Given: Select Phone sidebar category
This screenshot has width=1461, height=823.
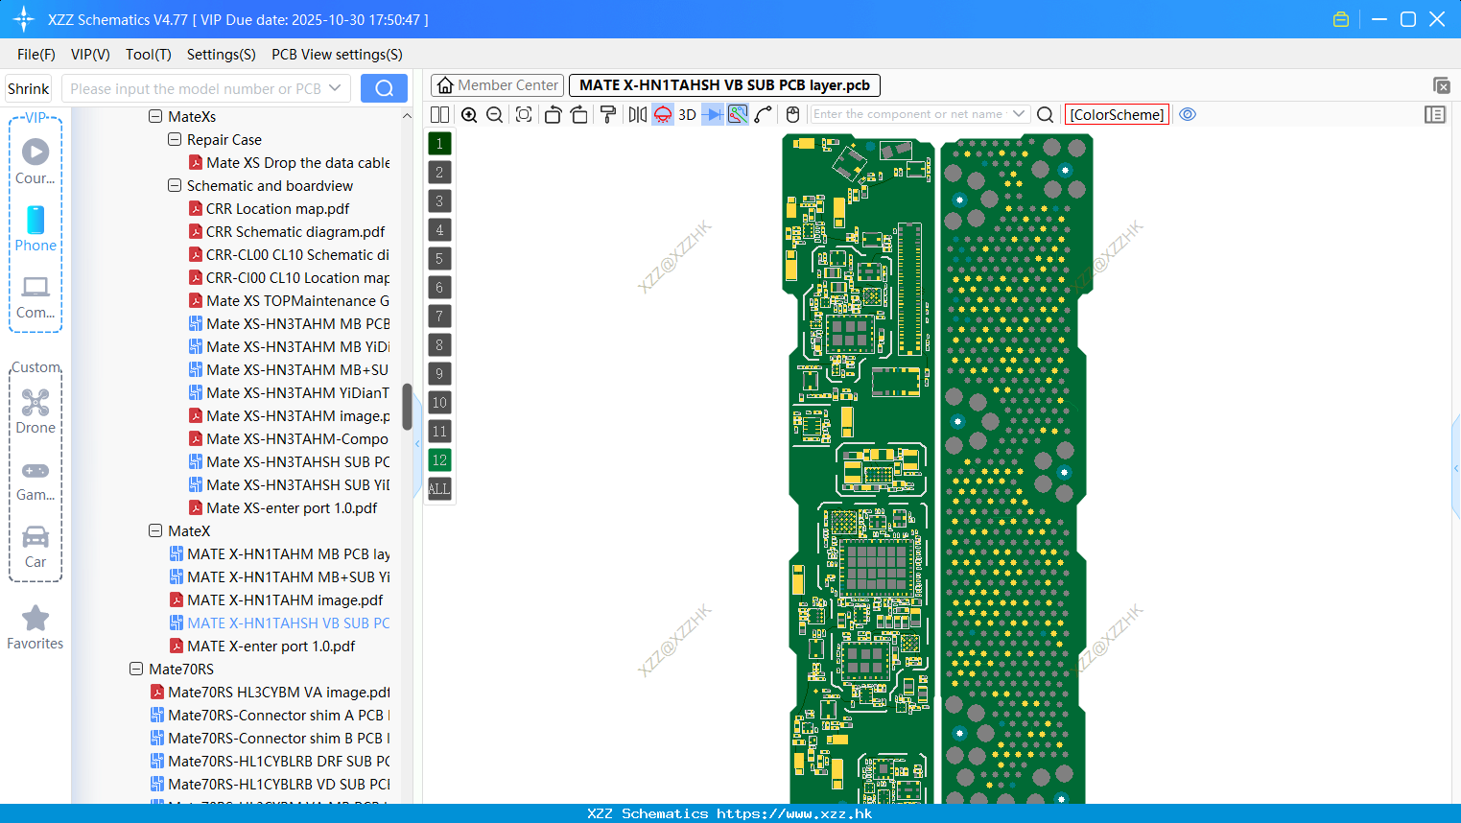Looking at the screenshot, I should coord(35,228).
